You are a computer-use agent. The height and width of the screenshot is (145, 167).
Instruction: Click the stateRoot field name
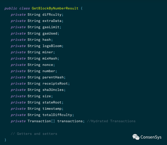(52, 103)
